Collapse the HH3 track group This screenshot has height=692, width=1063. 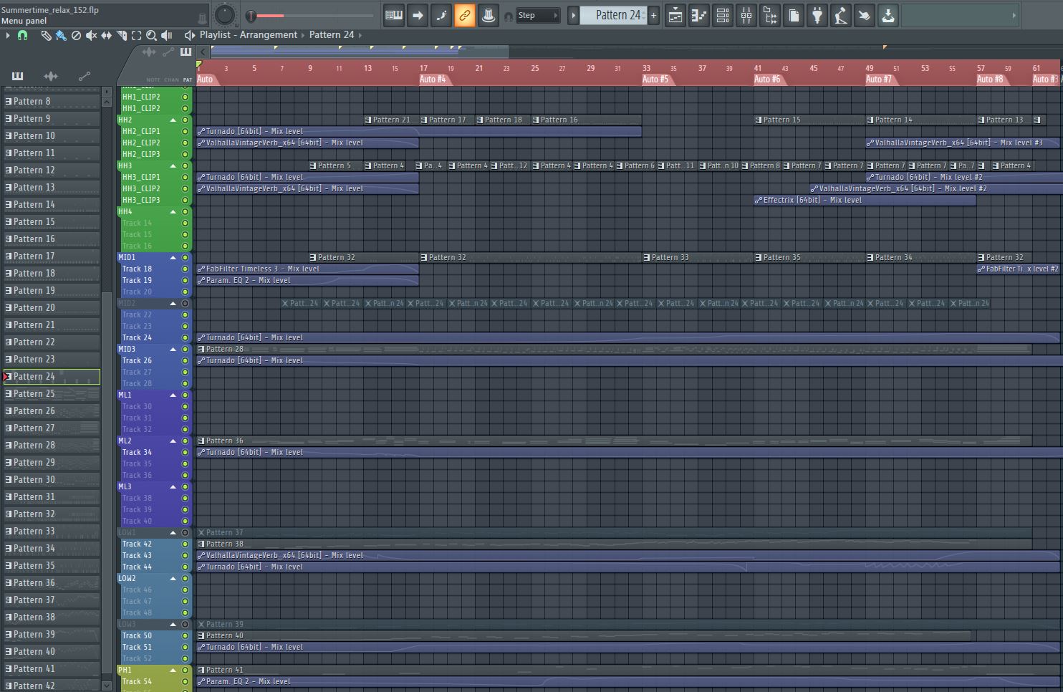[x=173, y=165]
